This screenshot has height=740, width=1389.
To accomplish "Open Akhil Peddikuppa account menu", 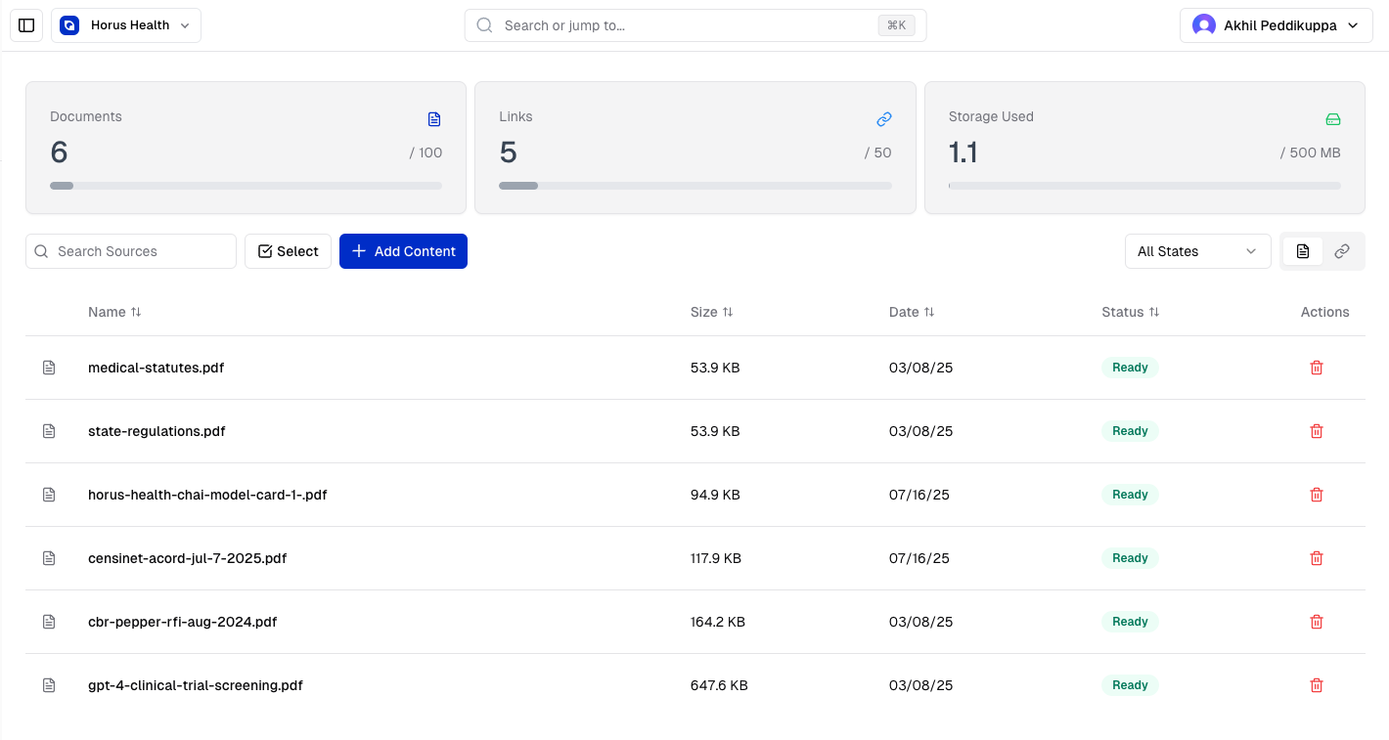I will [x=1276, y=25].
